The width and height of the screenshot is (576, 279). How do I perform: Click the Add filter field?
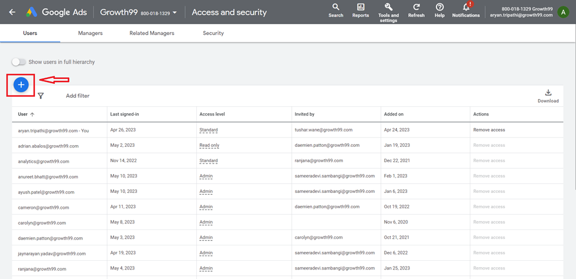[x=77, y=96]
